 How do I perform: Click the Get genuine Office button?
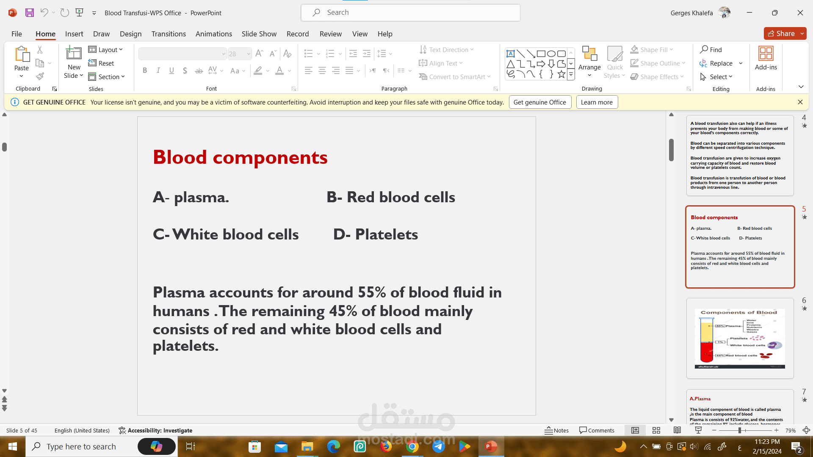(x=539, y=102)
